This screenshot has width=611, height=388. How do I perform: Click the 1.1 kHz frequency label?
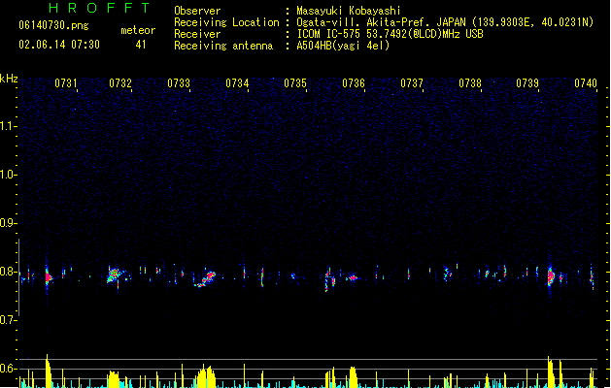coord(8,126)
